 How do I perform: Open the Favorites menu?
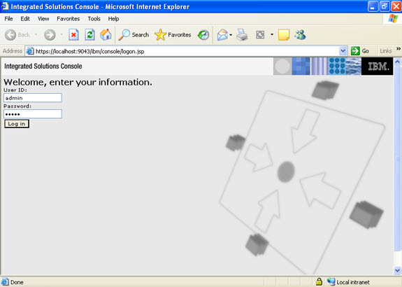point(69,19)
